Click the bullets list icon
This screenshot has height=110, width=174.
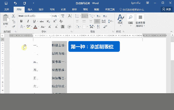point(77,16)
